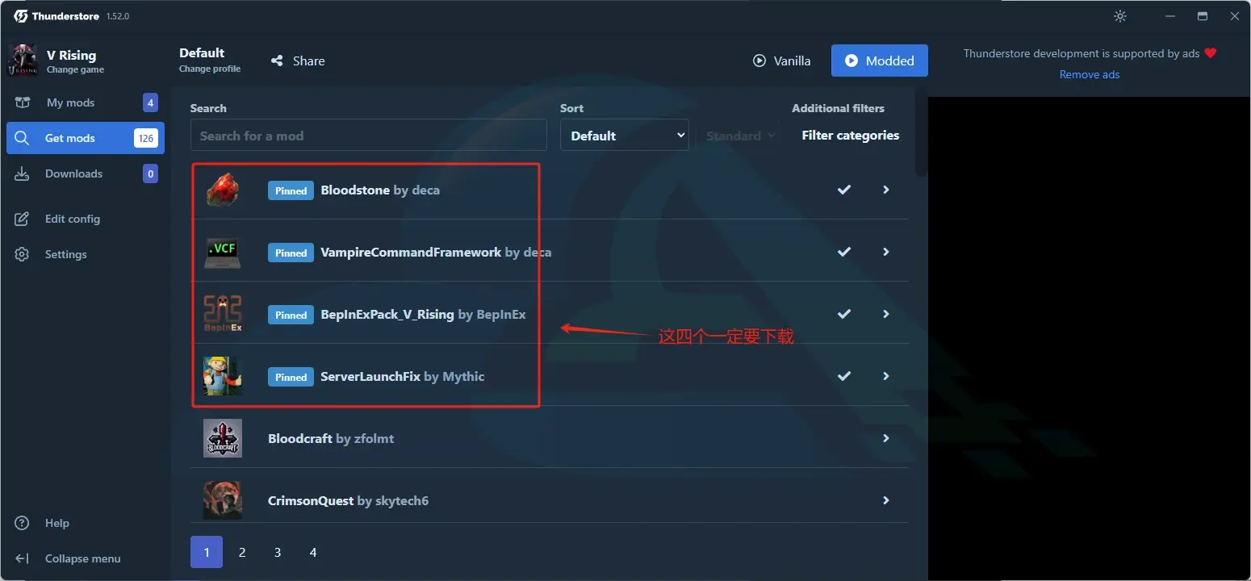Click the Share button
Screen dimensions: 1251x581
[298, 61]
